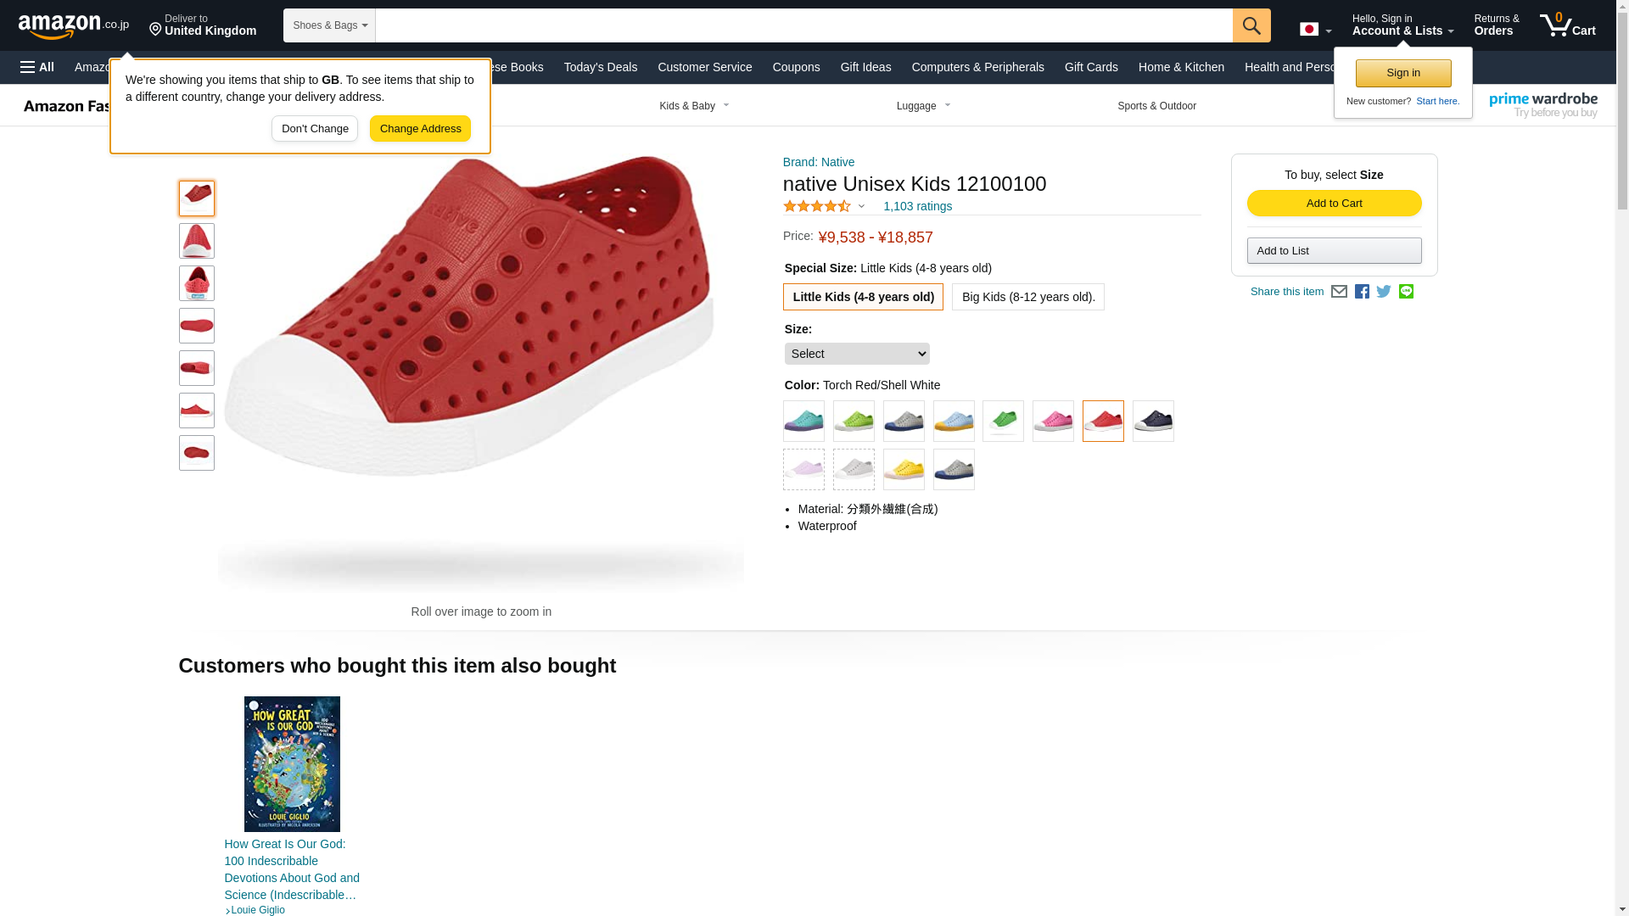Expand Shoes & Bags search category dropdown
The height and width of the screenshot is (916, 1629).
(x=329, y=25)
